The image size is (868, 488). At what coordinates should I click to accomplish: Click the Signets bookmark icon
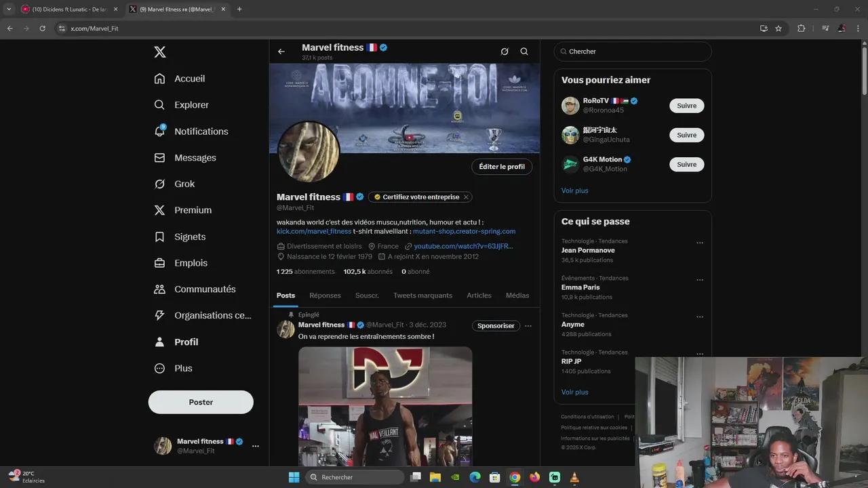[160, 237]
